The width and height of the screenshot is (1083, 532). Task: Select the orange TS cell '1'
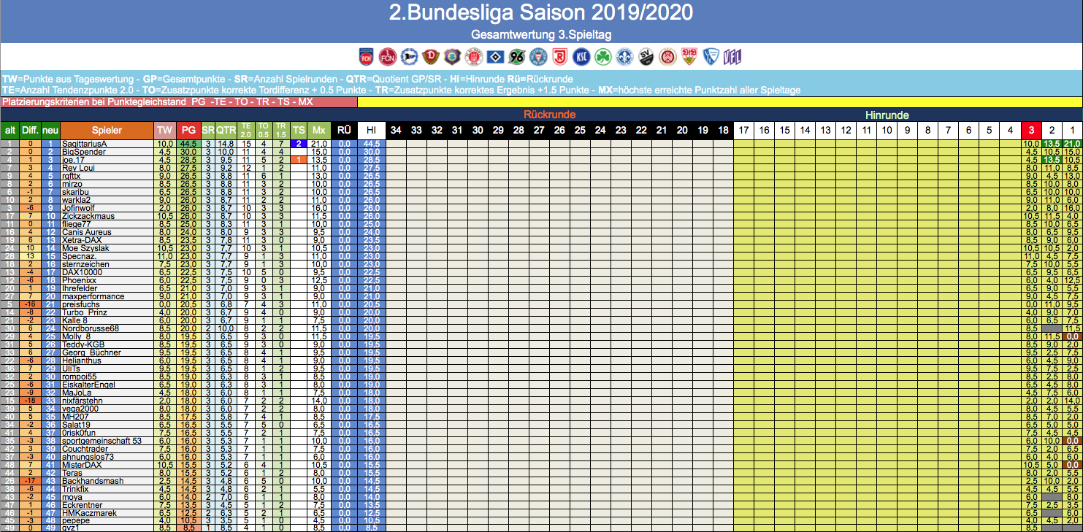(299, 160)
